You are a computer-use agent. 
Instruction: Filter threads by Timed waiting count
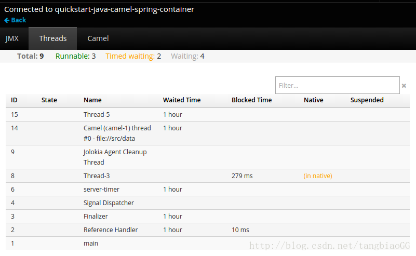(x=133, y=56)
